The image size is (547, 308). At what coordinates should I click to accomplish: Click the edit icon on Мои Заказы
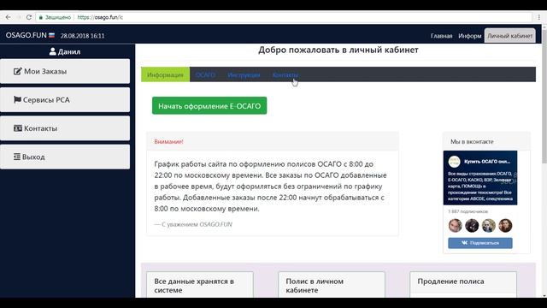coord(17,71)
